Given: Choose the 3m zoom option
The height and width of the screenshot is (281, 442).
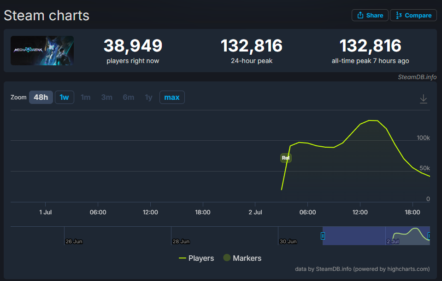Looking at the screenshot, I should 106,97.
